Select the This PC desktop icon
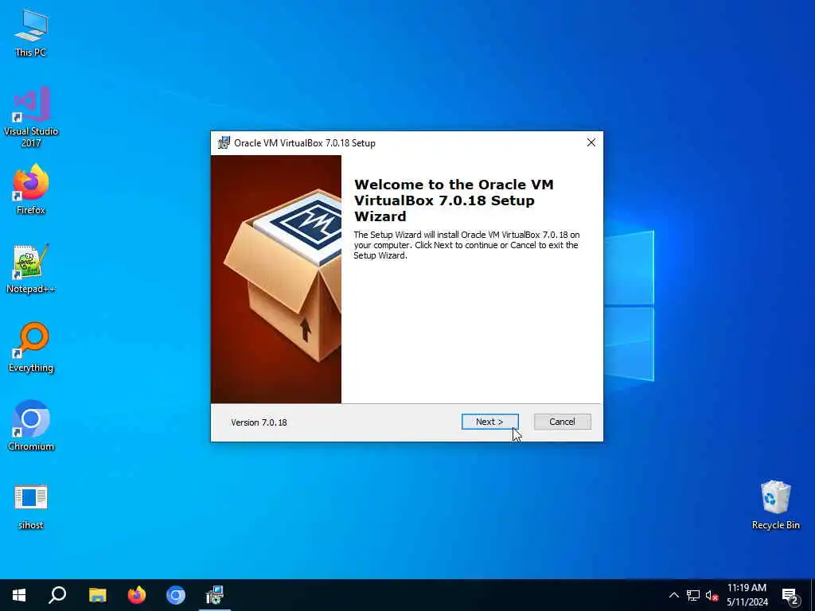Screen dimensions: 815x611 point(31,33)
